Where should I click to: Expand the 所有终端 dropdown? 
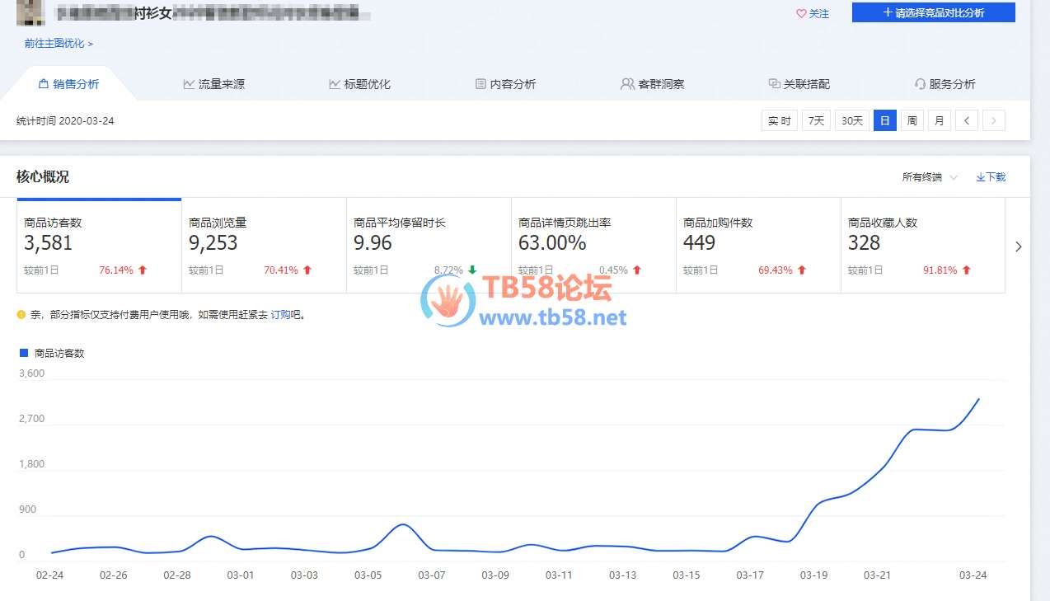[x=930, y=177]
